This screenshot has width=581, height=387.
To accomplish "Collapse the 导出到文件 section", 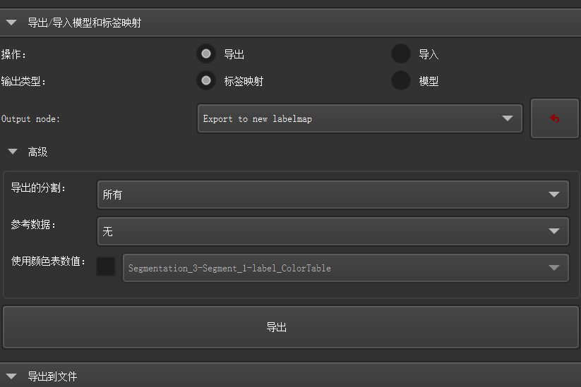I will coord(52,376).
